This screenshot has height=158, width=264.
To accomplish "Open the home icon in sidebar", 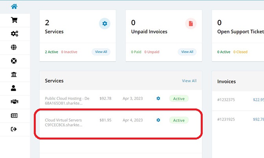I will 14,7.
